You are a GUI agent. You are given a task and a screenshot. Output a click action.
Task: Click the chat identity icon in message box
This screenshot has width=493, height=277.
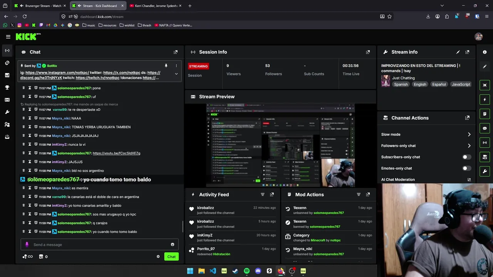tap(27, 245)
